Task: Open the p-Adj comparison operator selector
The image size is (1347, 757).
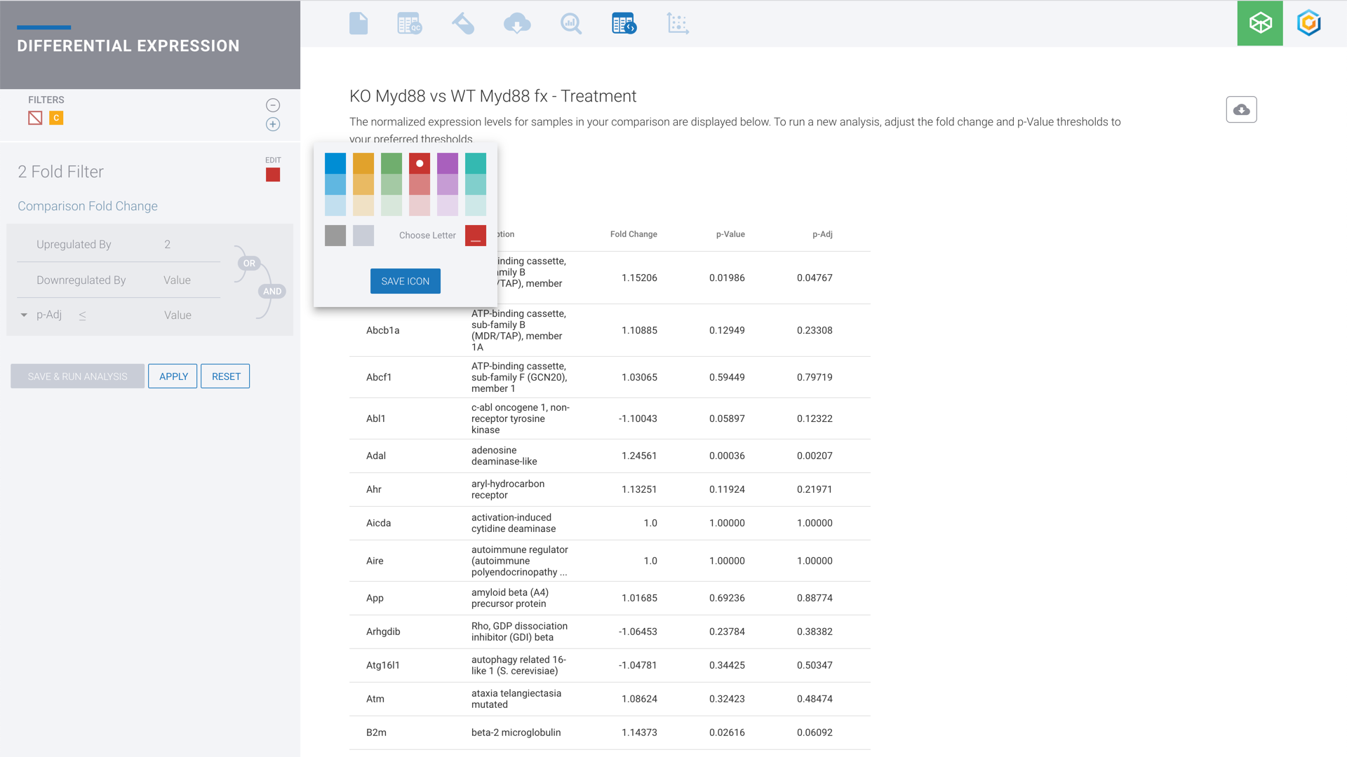Action: 83,316
